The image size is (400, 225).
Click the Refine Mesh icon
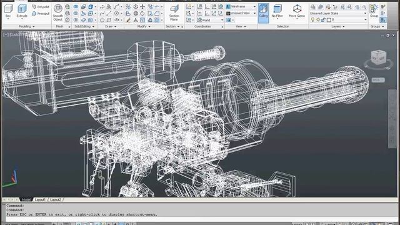coord(67,20)
